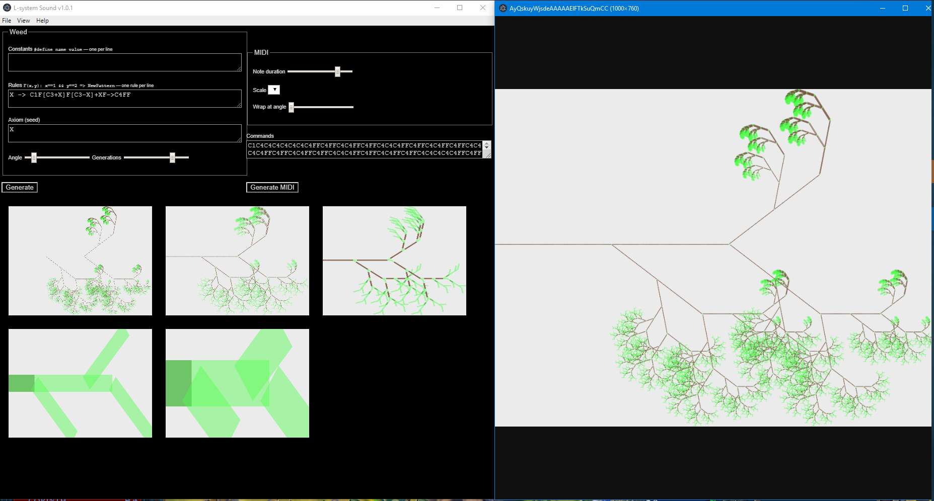The width and height of the screenshot is (934, 501).
Task: Maximize the 1000×760 preview window
Action: click(905, 8)
